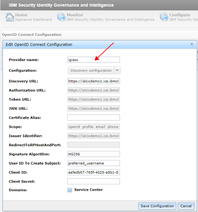The image size is (198, 212).
Task: Click the JWK URL field
Action: 94,108
